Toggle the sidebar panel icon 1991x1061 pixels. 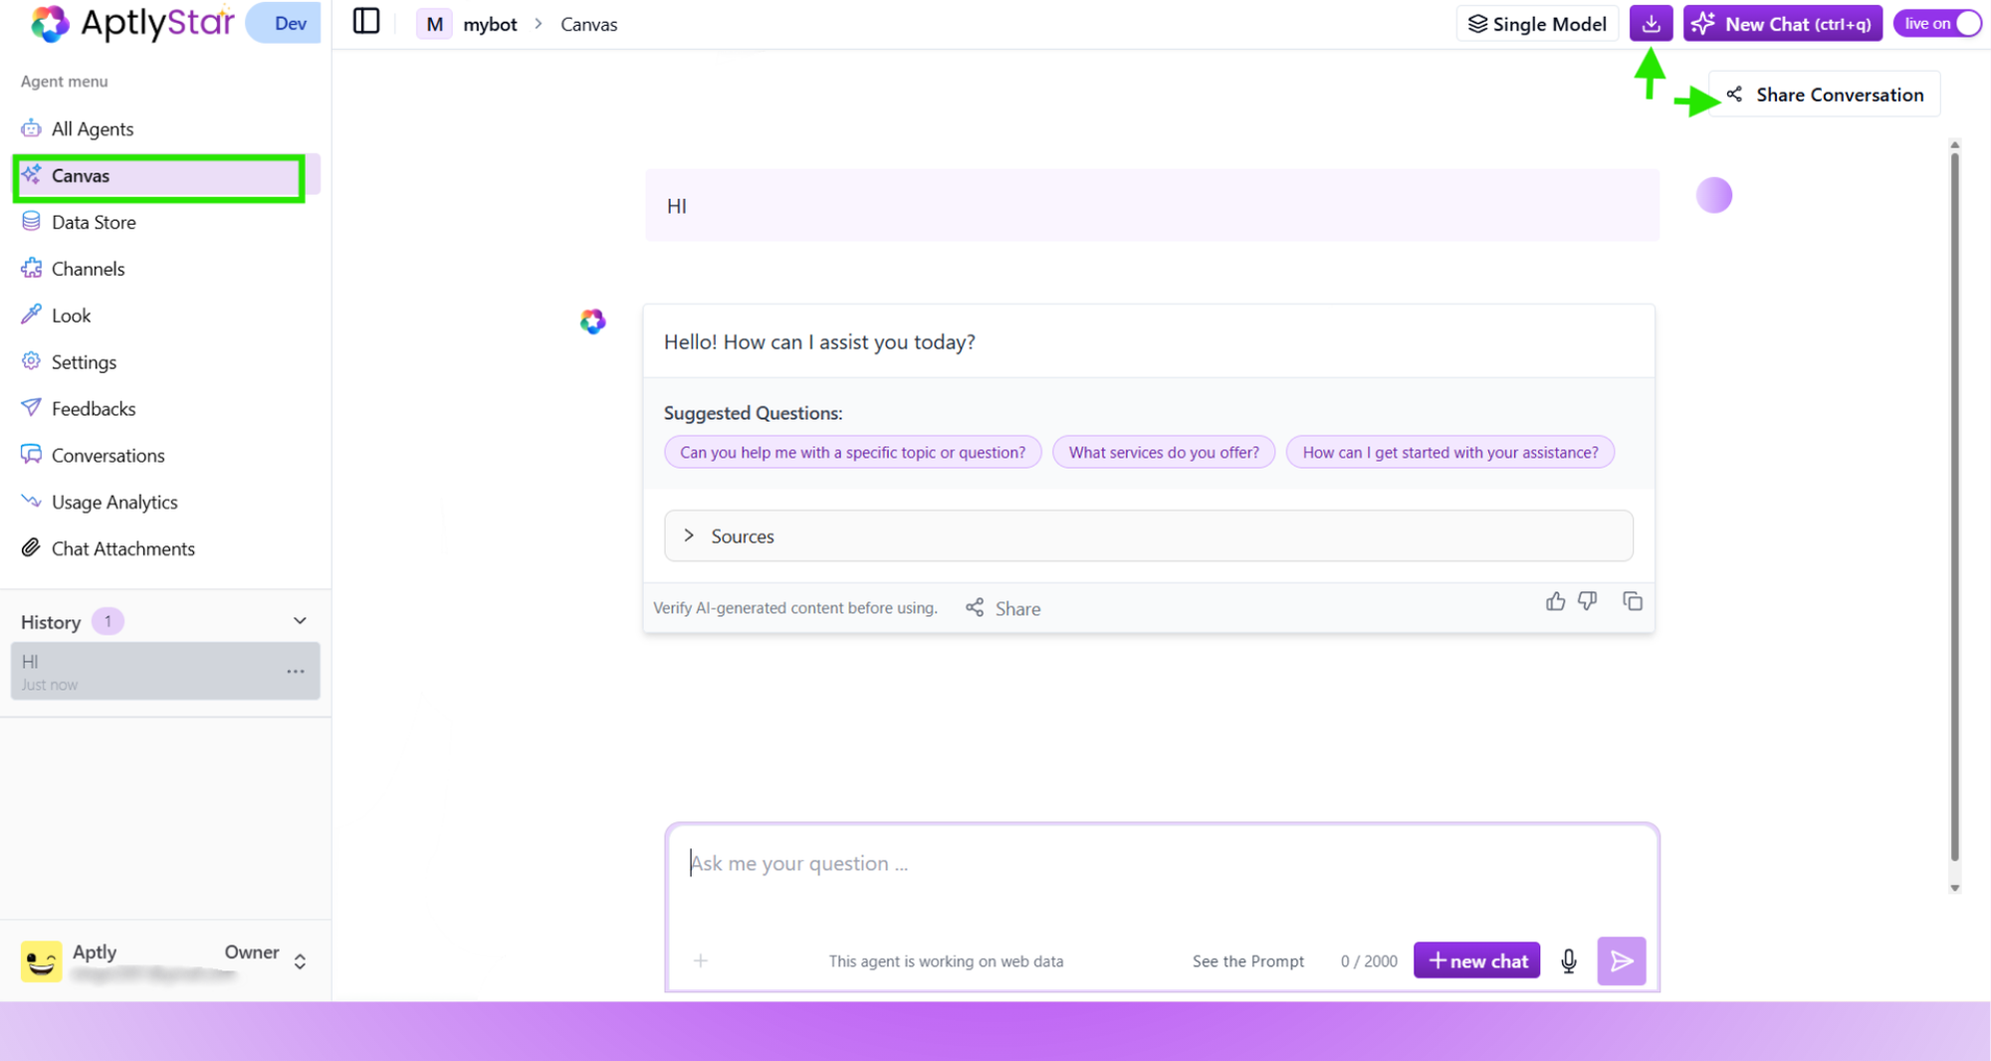click(366, 22)
